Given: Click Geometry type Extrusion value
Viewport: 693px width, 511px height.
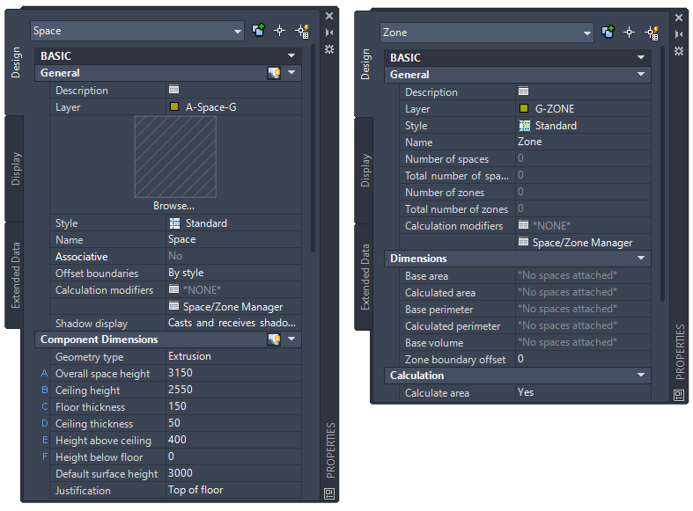Looking at the screenshot, I should 234,356.
